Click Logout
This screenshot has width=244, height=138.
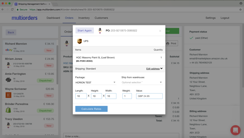[225, 18]
